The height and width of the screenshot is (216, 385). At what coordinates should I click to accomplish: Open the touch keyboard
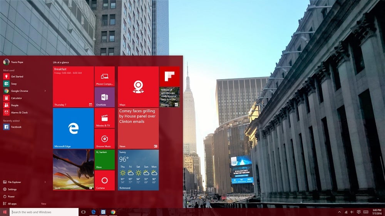pyautogui.click(x=366, y=212)
